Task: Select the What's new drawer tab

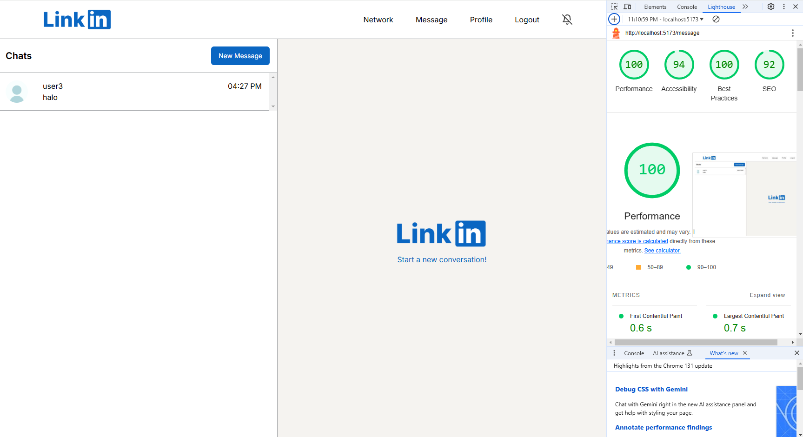Action: [723, 353]
